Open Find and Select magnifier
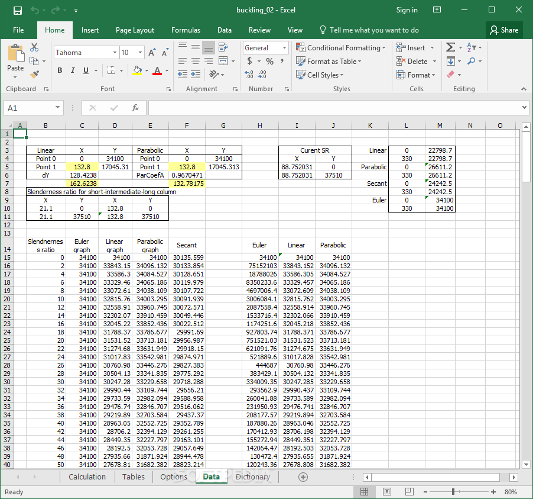 [x=472, y=61]
